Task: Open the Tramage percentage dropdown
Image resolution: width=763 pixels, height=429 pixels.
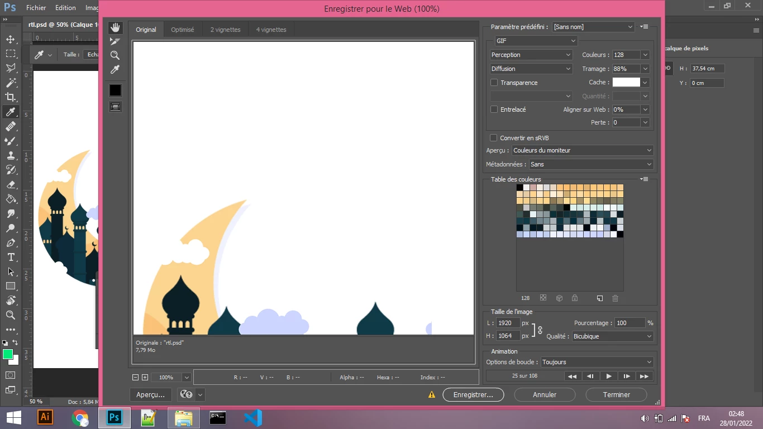Action: (645, 69)
